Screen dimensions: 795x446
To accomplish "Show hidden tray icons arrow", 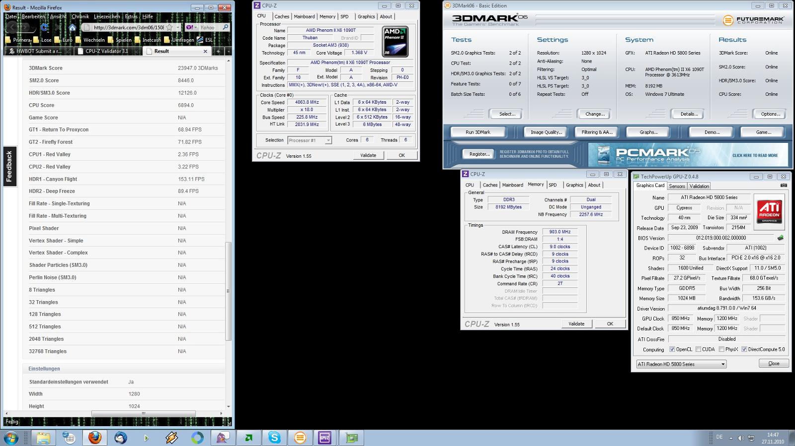I will (731, 438).
